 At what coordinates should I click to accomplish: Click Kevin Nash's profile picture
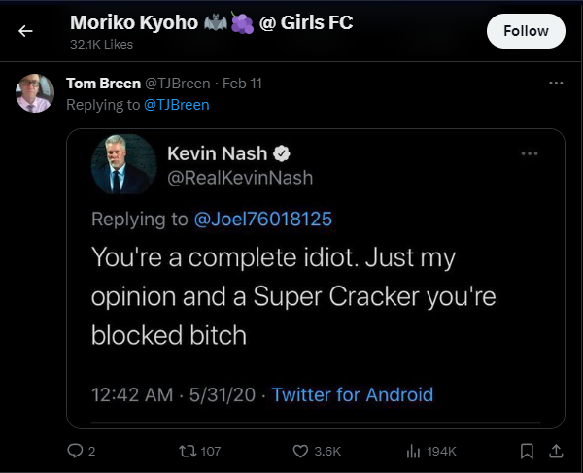point(123,164)
